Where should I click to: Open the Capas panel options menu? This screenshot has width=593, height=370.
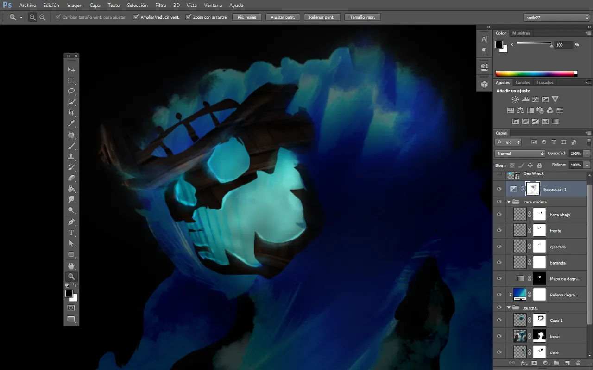pyautogui.click(x=588, y=133)
